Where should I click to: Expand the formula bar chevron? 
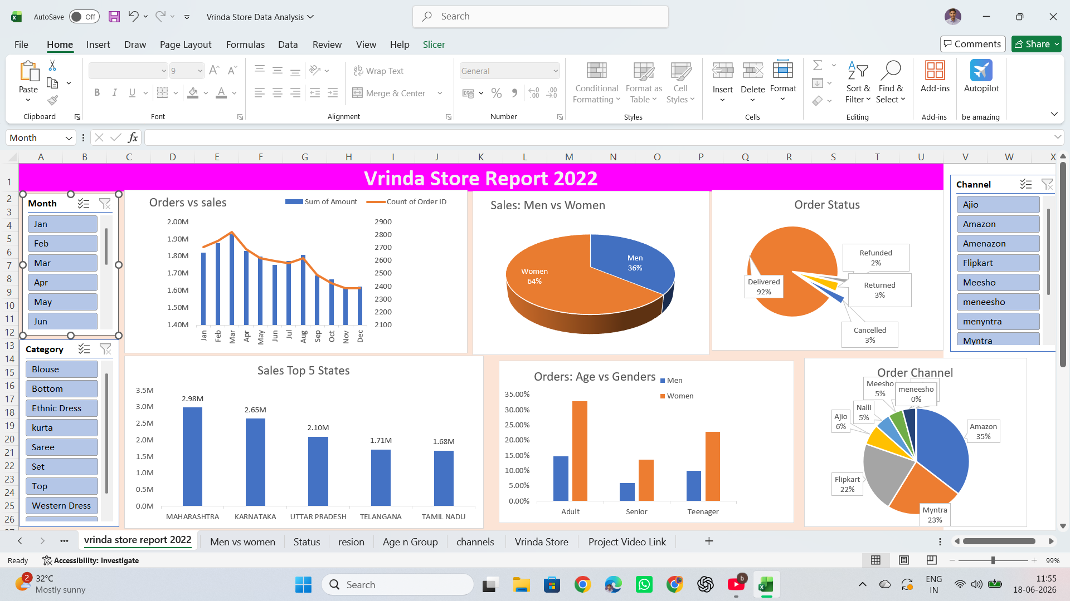[1057, 137]
